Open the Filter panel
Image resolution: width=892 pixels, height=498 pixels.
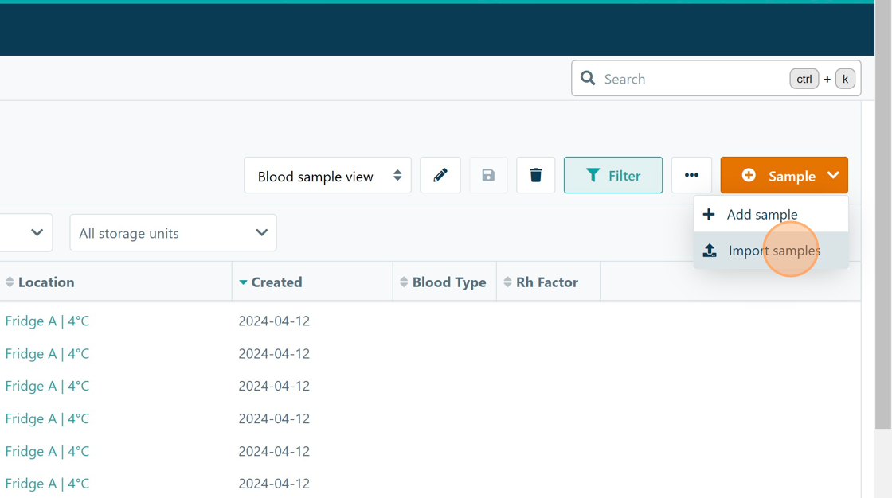coord(612,175)
